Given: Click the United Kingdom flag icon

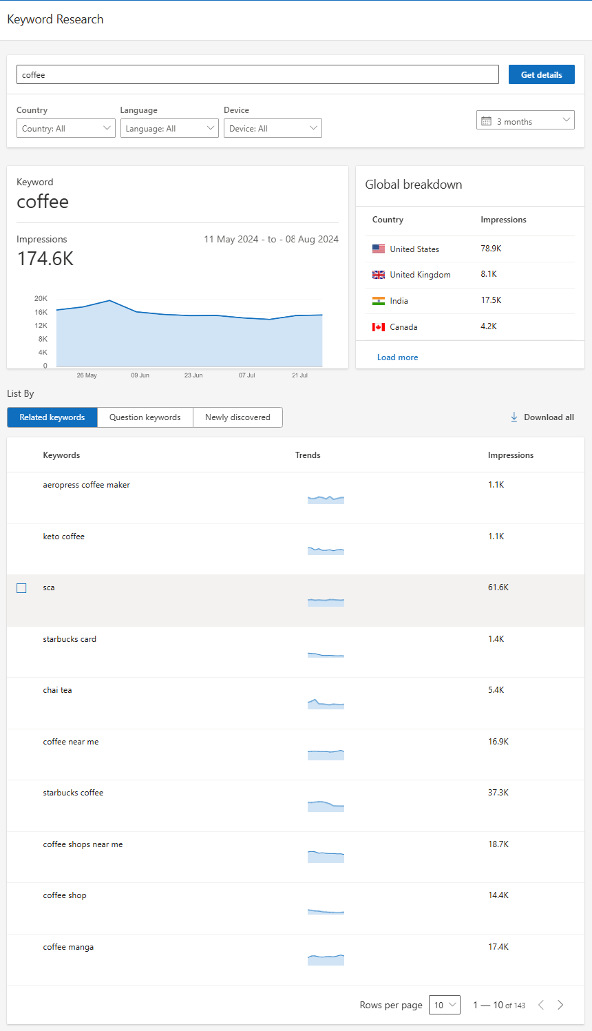Looking at the screenshot, I should click(379, 275).
